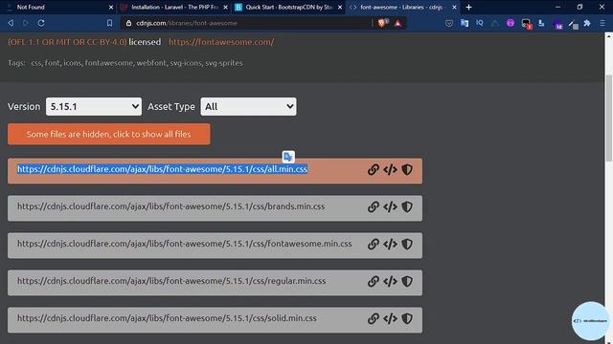Open Brave Shields lion icon
This screenshot has height=344, width=613.
coord(382,23)
